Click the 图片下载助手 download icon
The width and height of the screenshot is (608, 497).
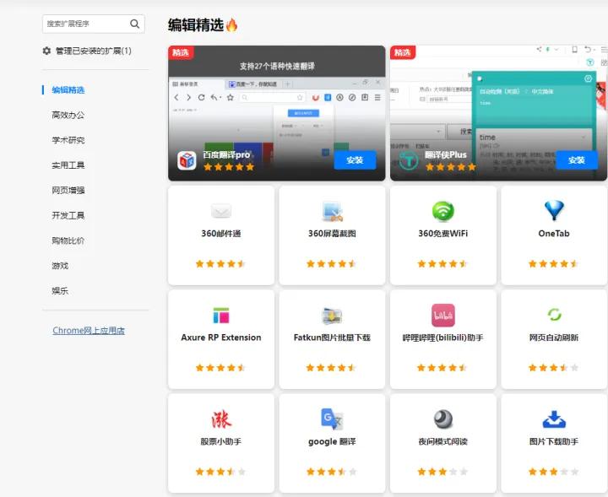(554, 419)
